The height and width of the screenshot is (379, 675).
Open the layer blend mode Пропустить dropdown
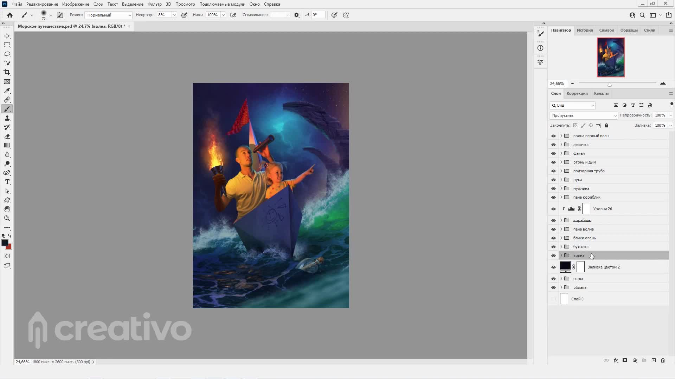pyautogui.click(x=584, y=115)
